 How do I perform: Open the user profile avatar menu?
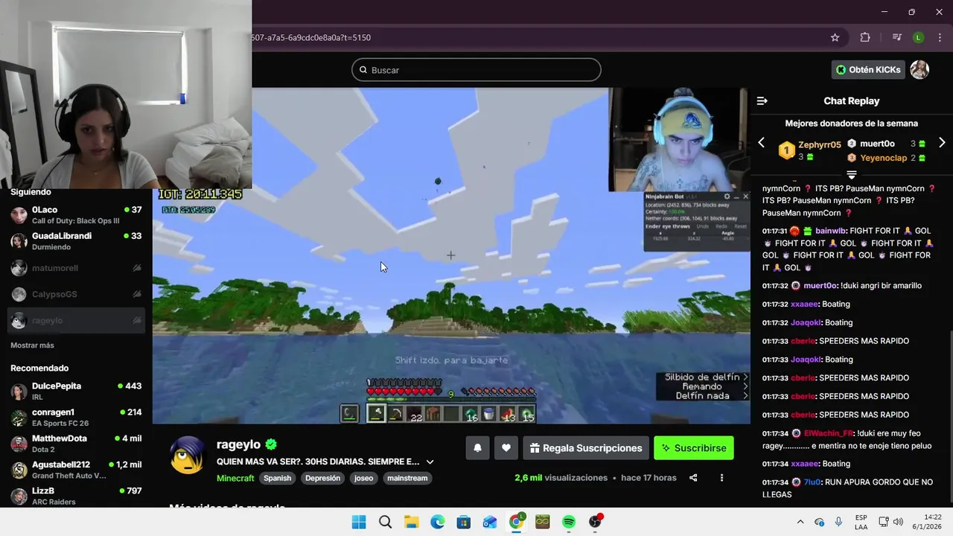pos(919,69)
